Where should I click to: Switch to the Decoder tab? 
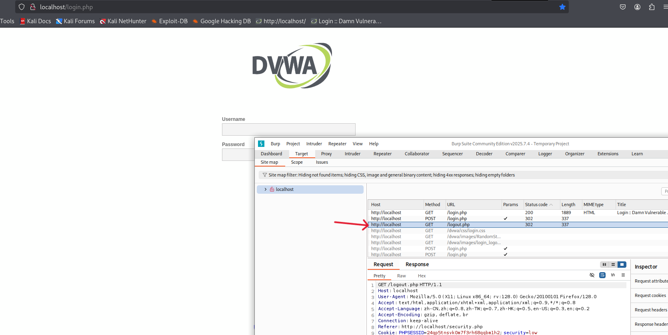pyautogui.click(x=484, y=154)
